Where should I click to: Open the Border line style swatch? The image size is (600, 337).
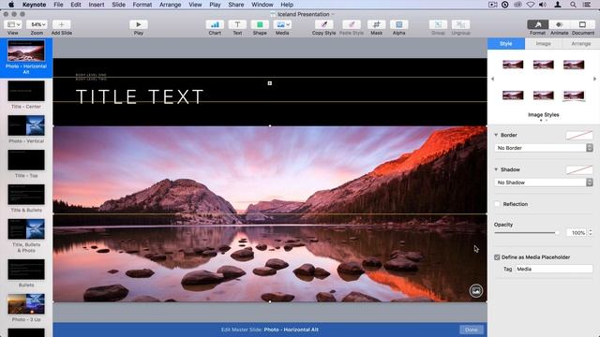coord(579,135)
